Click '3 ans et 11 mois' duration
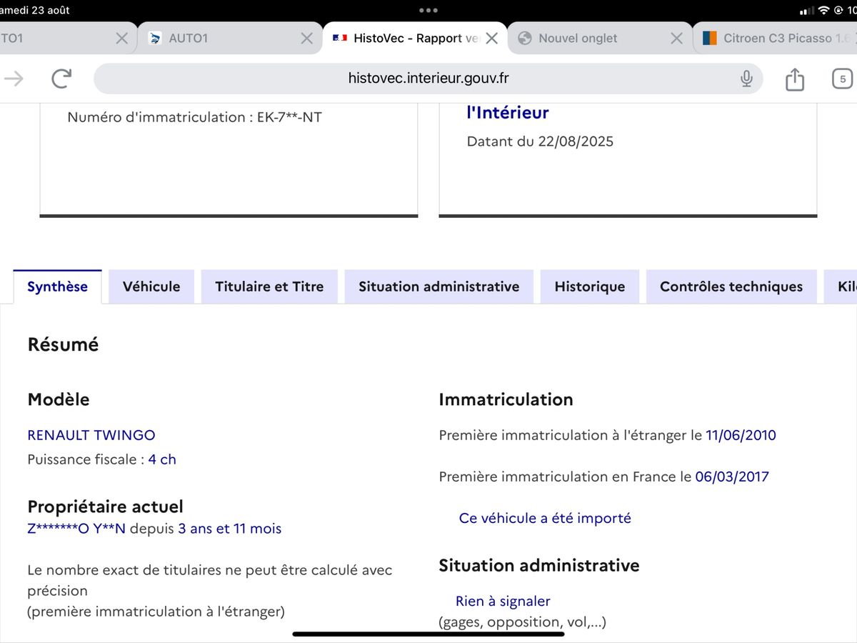Image resolution: width=857 pixels, height=643 pixels. (230, 529)
